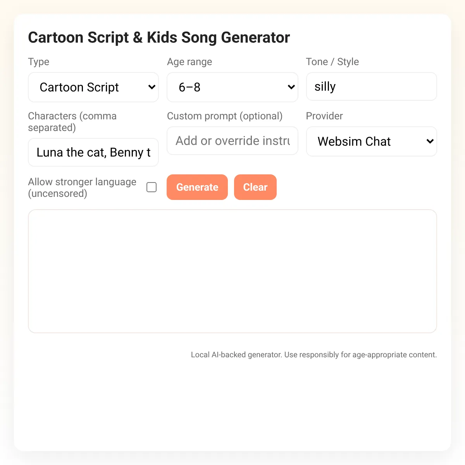Open the Age range dropdown
This screenshot has height=465, width=465.
232,87
